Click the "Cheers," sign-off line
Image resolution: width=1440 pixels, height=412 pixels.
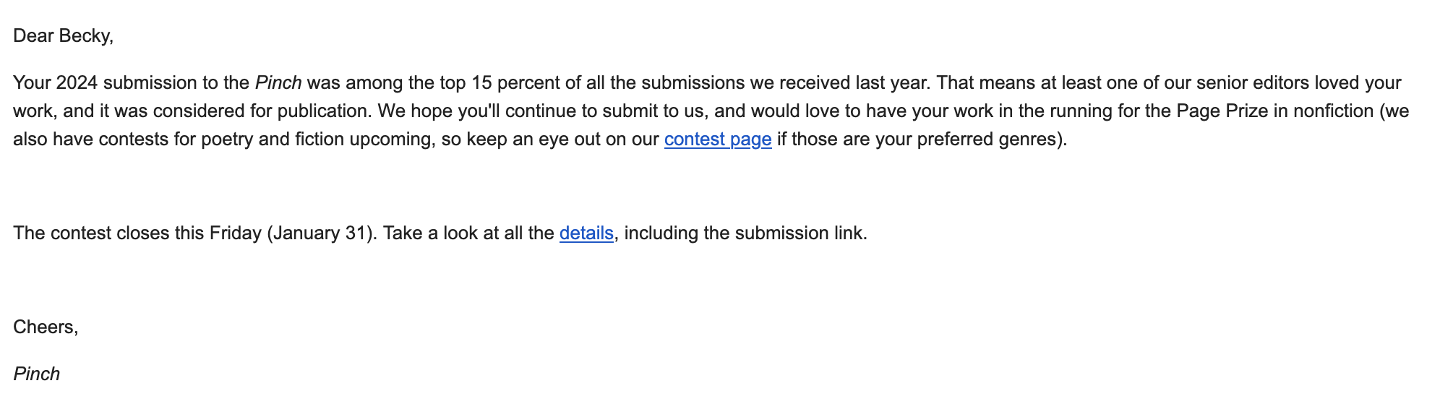point(46,327)
